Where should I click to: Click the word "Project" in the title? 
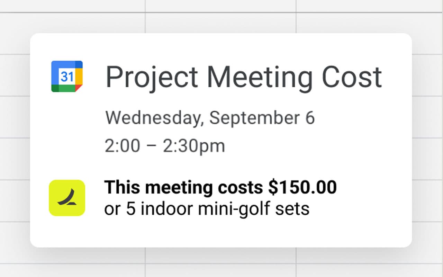click(152, 77)
